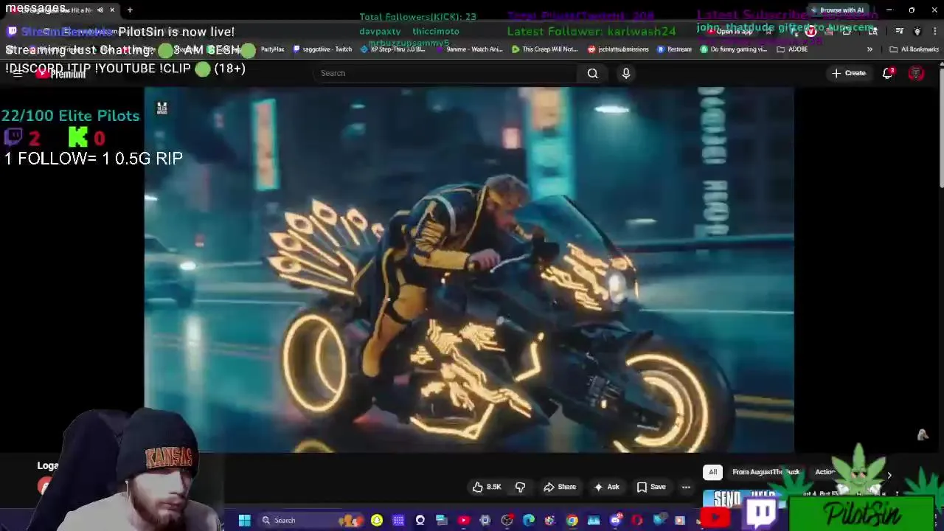This screenshot has width=944, height=531.
Task: Open the Windows Start menu
Action: pyautogui.click(x=244, y=521)
